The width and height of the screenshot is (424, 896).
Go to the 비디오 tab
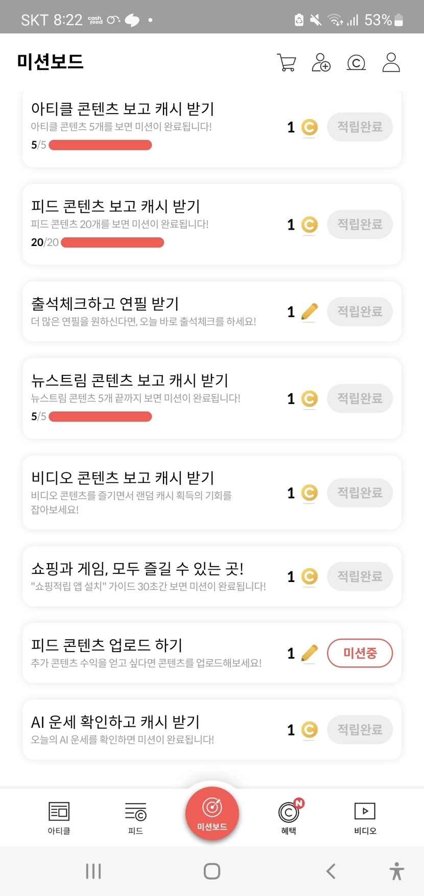(x=365, y=817)
